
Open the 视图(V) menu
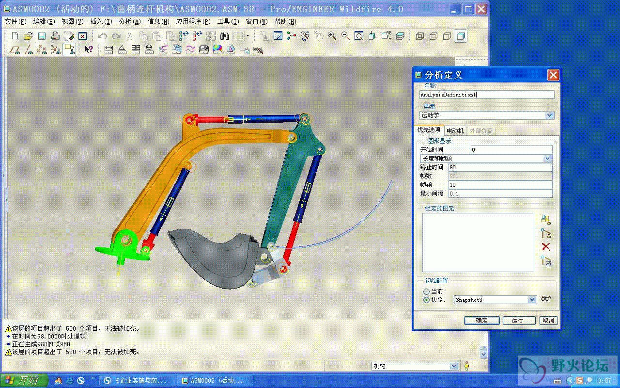(x=73, y=22)
